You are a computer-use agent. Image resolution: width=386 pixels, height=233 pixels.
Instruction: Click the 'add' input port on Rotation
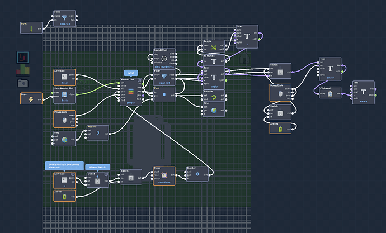pos(202,99)
